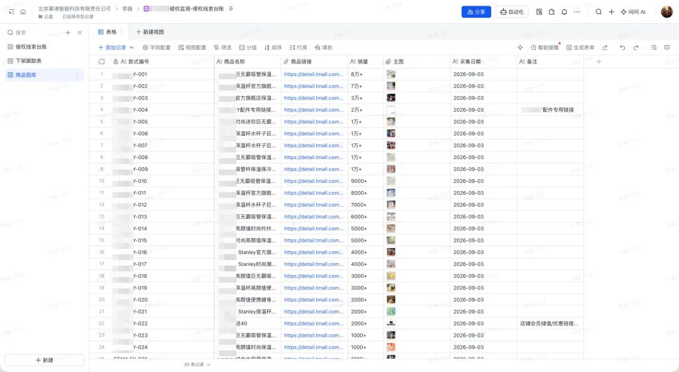The image size is (679, 372).
Task: Click the AI sparkle icon beside 智能提醒
Action: click(x=520, y=48)
